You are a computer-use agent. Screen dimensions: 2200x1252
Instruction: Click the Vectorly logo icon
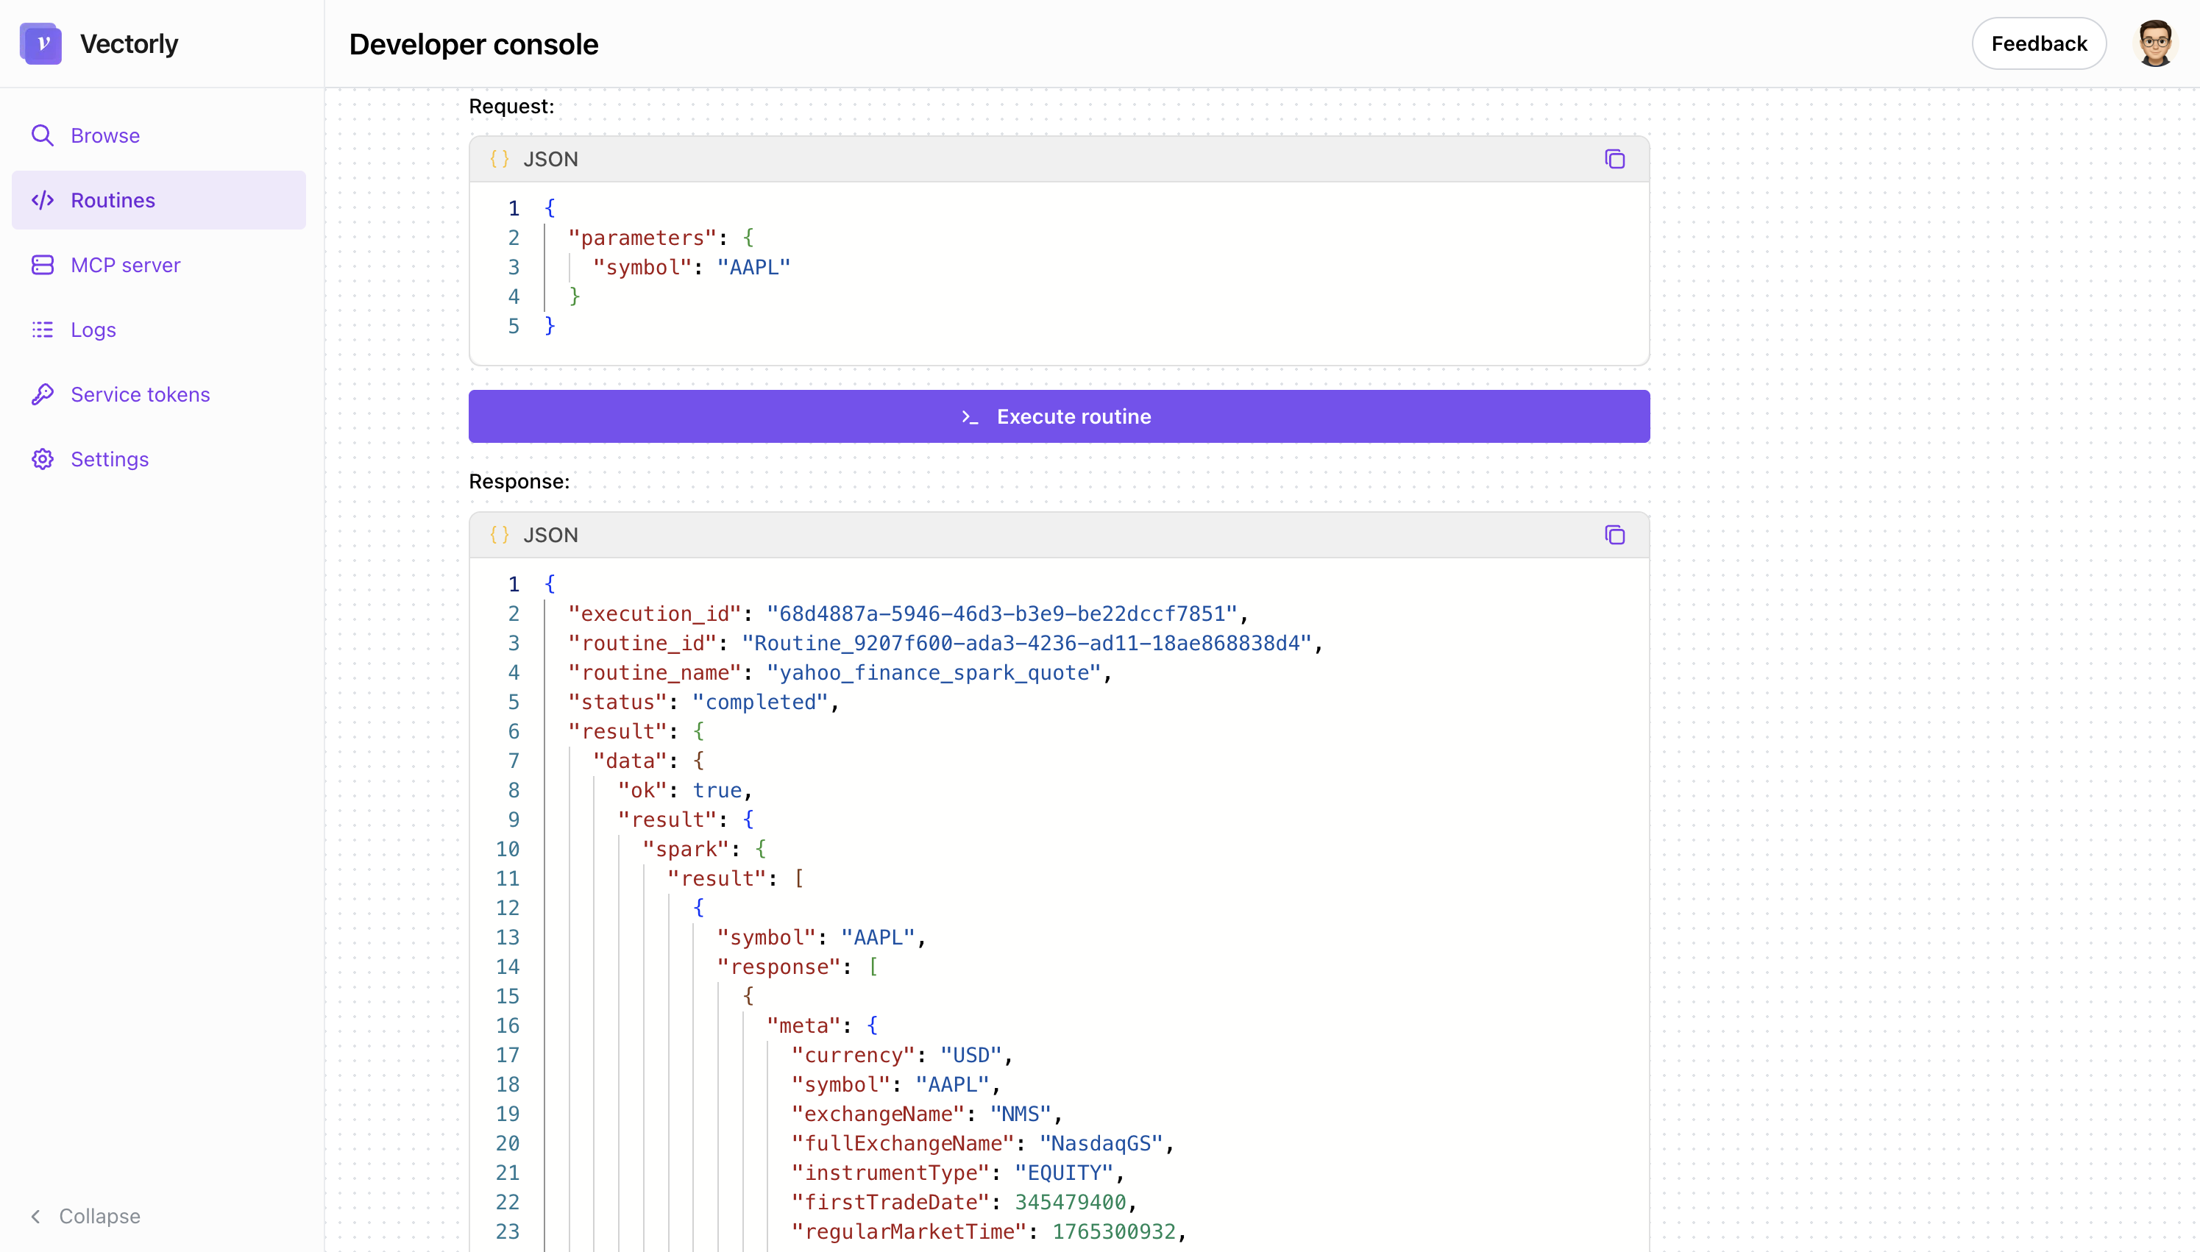[40, 43]
